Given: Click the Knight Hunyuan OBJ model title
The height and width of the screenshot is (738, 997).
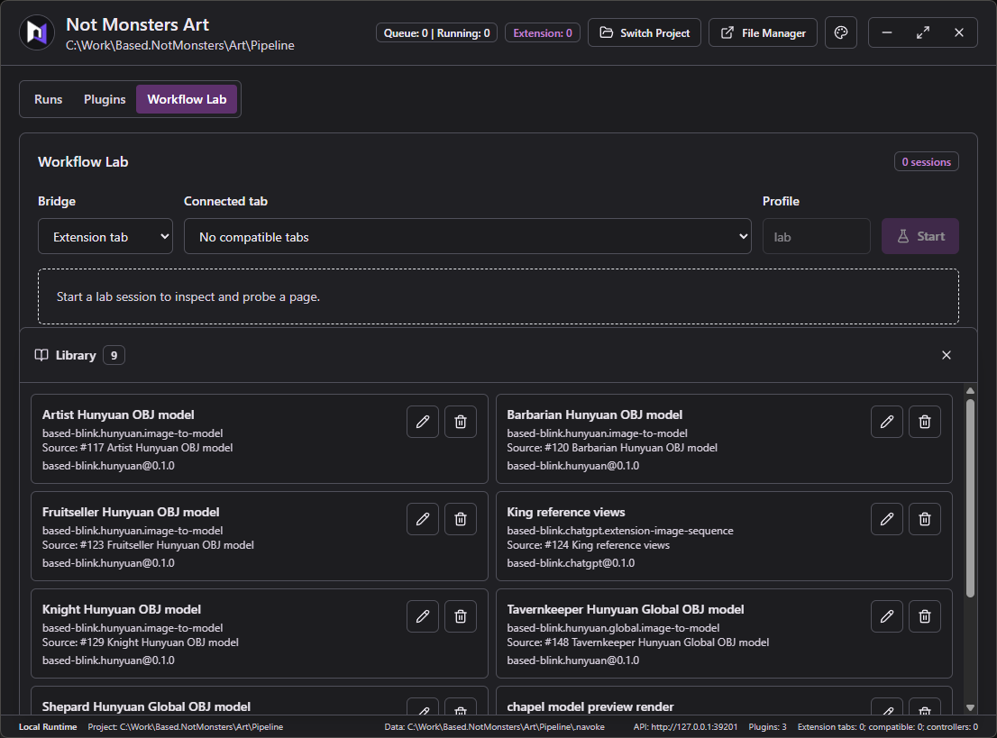Looking at the screenshot, I should [122, 610].
